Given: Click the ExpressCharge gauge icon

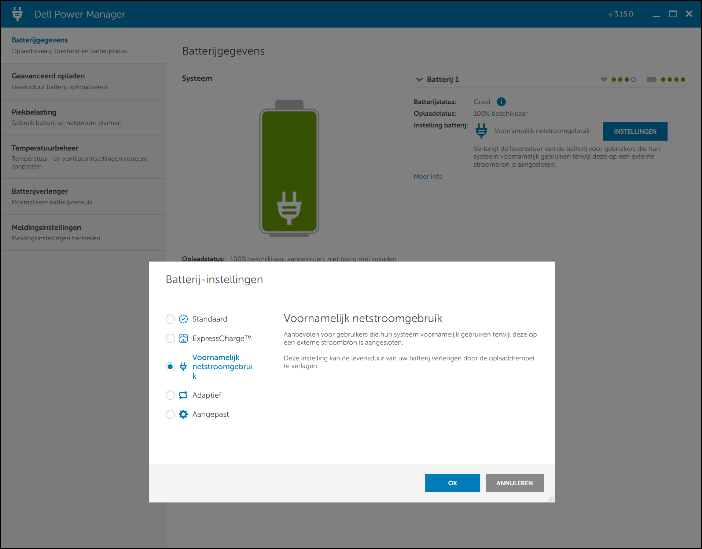Looking at the screenshot, I should click(183, 338).
